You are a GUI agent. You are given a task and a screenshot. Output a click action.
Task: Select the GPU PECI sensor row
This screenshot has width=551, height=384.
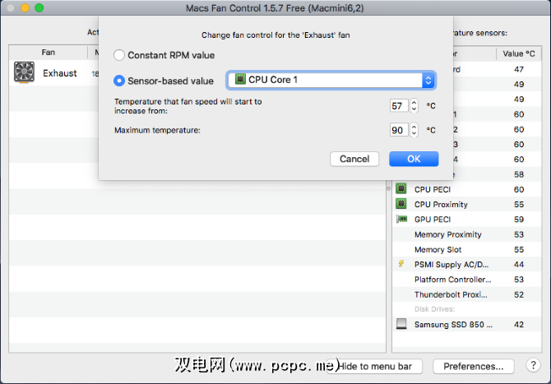coord(466,220)
